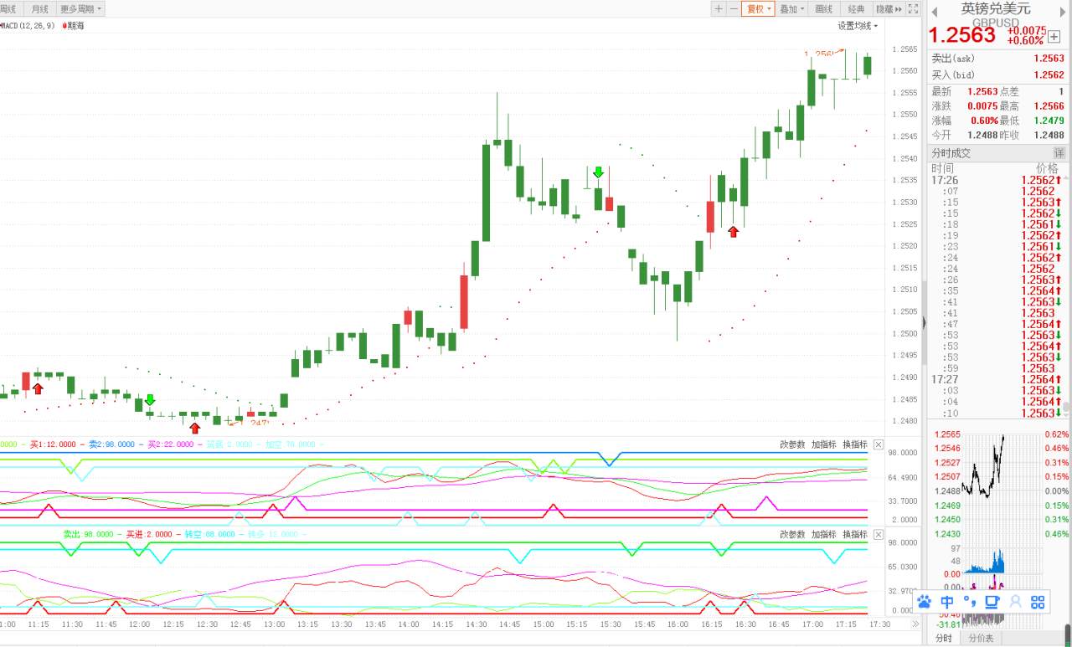The height and width of the screenshot is (647, 1072).
Task: Click the MACD(12,26,9) indicator label
Action: (x=28, y=26)
